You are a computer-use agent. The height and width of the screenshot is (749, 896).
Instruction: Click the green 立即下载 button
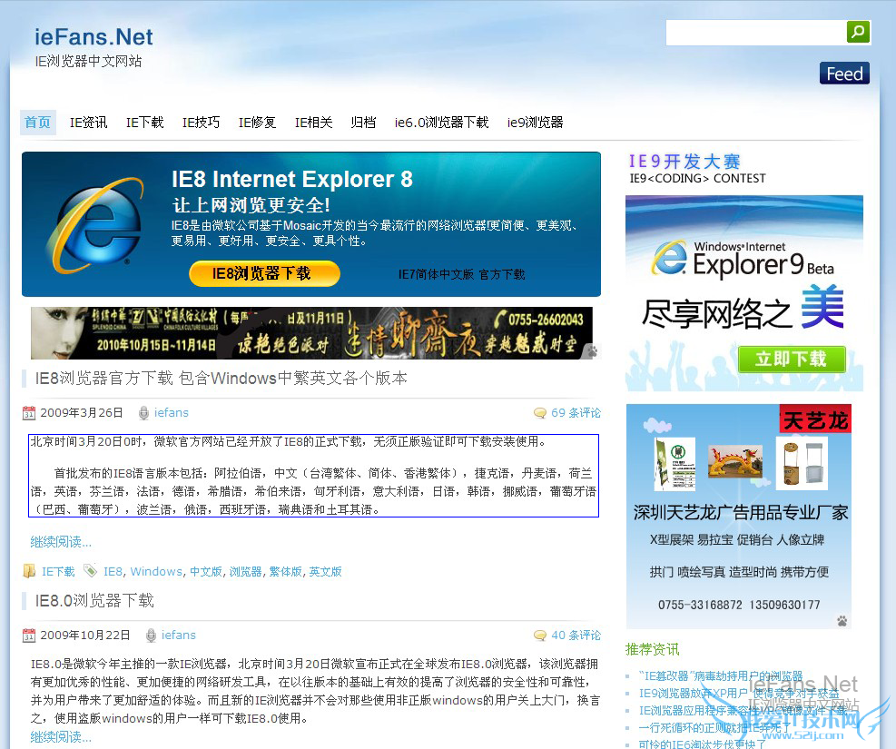tap(791, 360)
